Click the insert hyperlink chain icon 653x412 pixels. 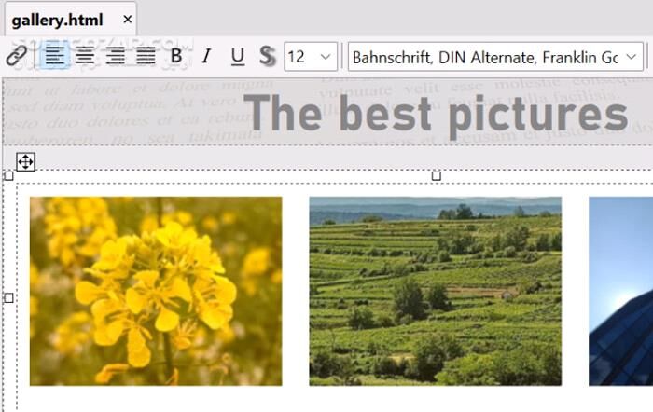[x=16, y=57]
